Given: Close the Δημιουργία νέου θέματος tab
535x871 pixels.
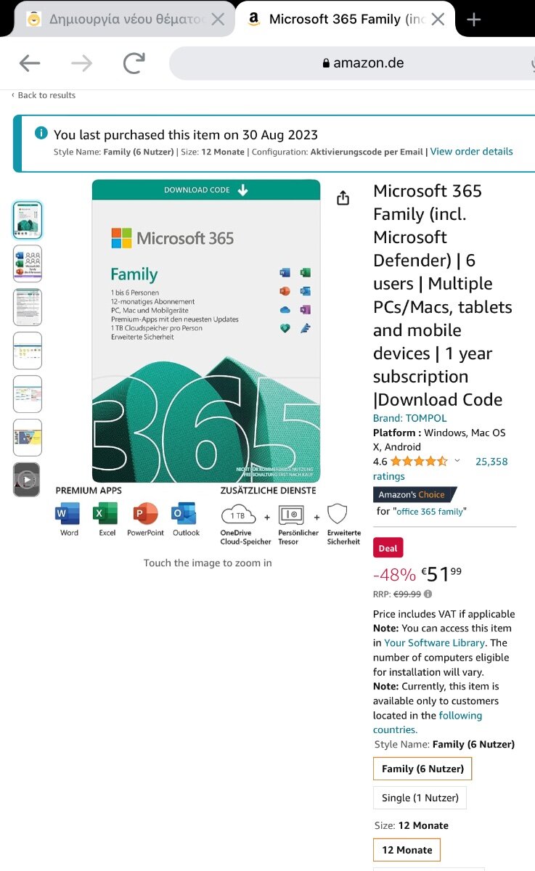Looking at the screenshot, I should tap(218, 20).
